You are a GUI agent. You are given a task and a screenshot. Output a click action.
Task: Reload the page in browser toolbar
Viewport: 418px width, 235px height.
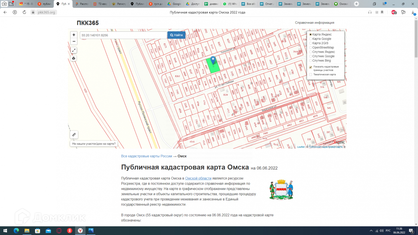pyautogui.click(x=24, y=12)
